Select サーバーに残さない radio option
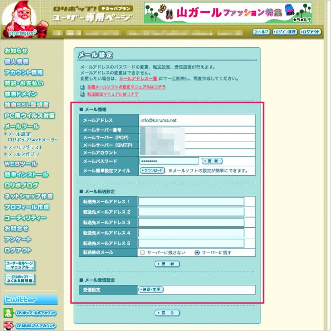 click(x=142, y=253)
